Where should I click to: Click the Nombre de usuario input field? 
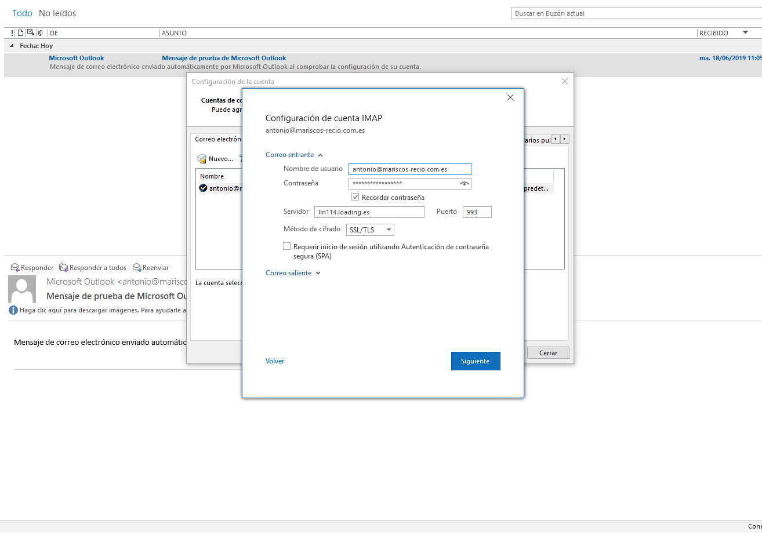(x=410, y=169)
